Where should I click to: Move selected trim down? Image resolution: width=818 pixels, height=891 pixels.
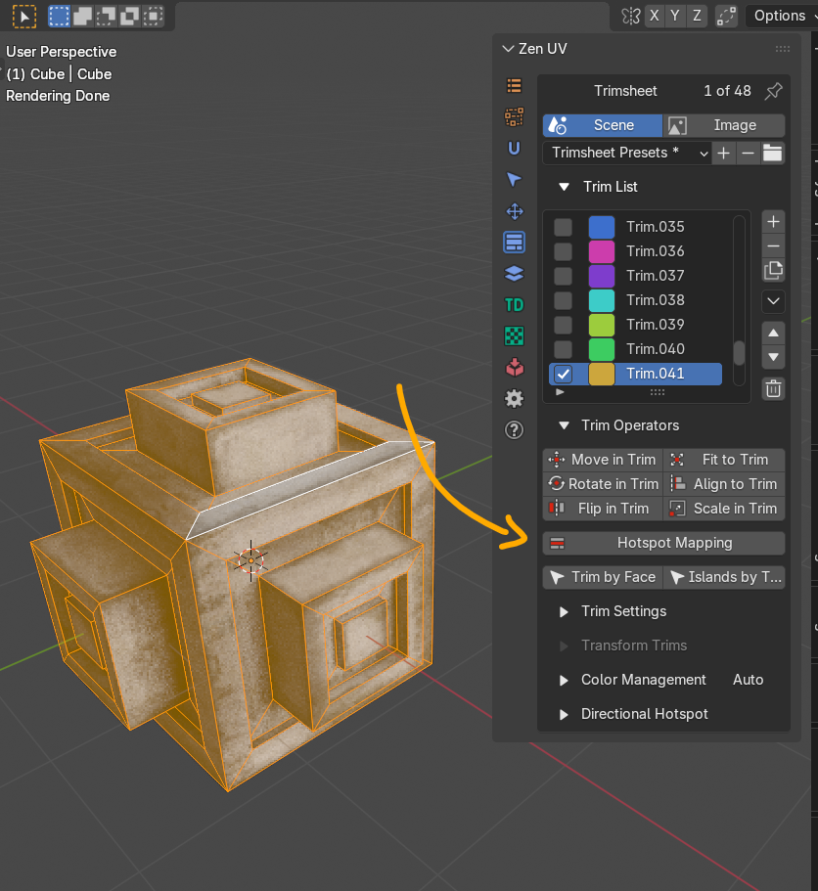(773, 357)
